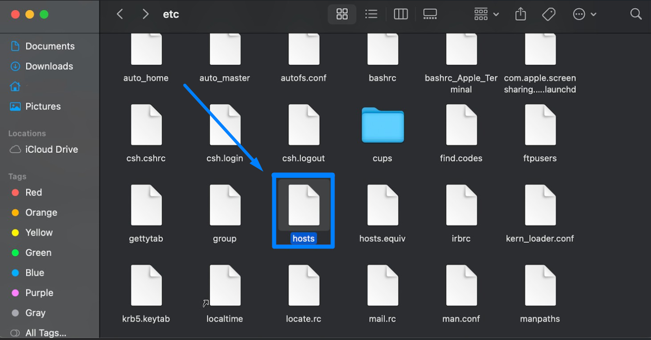Select the Red tag

click(x=32, y=192)
